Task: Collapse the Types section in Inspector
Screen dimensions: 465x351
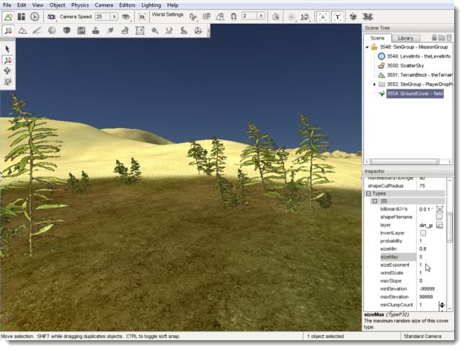Action: 368,194
